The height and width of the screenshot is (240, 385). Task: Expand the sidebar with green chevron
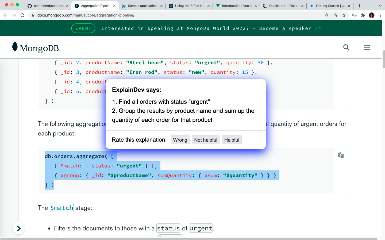point(19,228)
